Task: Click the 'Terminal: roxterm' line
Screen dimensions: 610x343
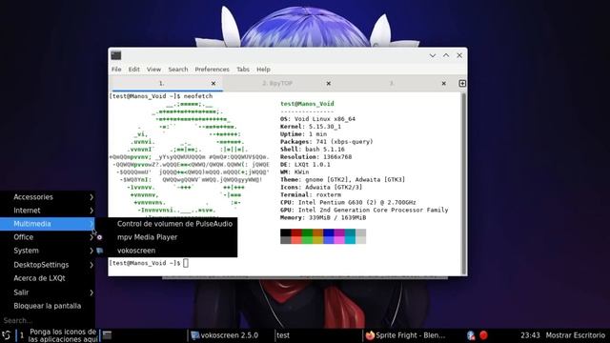Action: [311, 194]
